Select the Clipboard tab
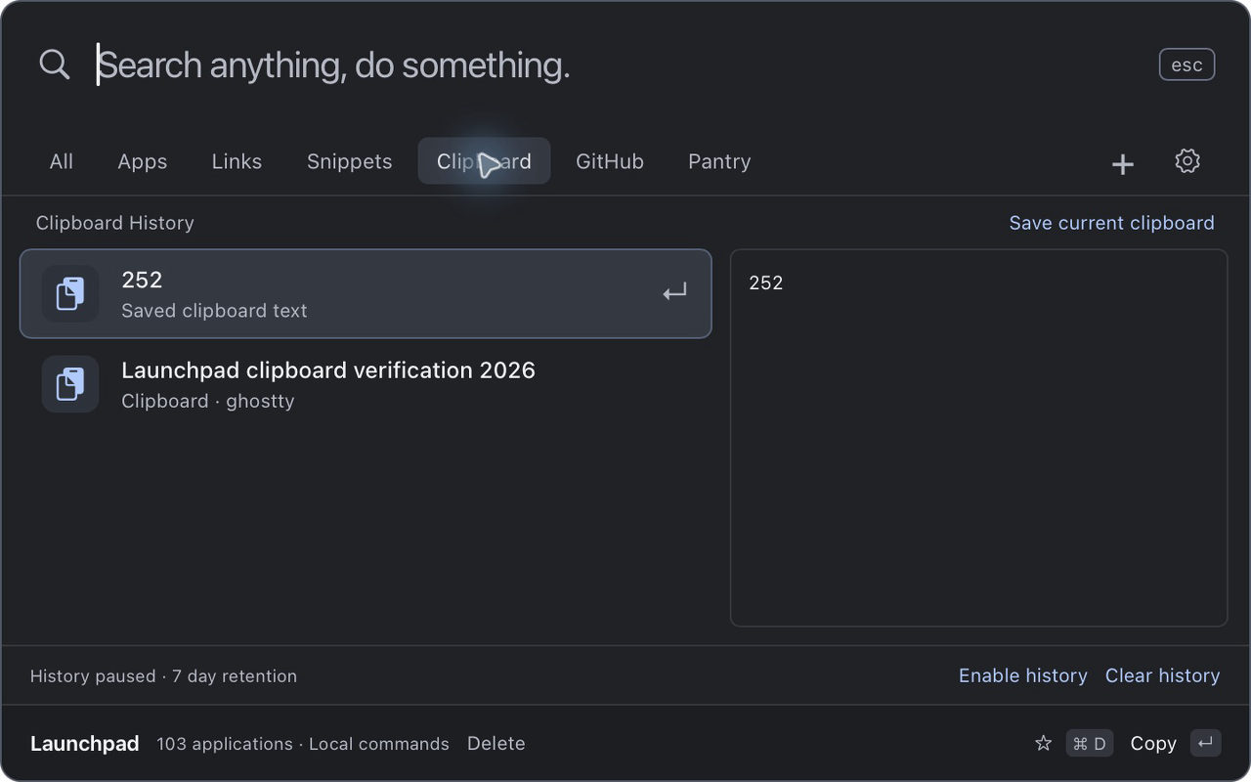This screenshot has width=1251, height=782. (485, 161)
